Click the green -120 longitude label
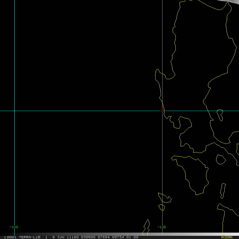This screenshot has width=239, height=239. [161, 227]
